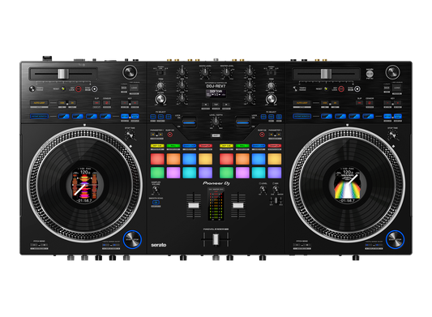Click the left jog wheel center display
The image size is (432, 317).
84,185
